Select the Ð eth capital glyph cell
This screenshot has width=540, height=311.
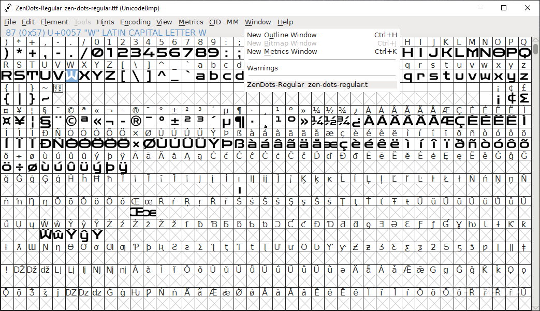[x=46, y=144]
